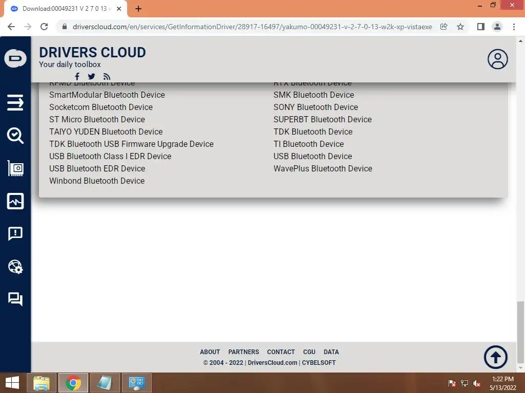525x393 pixels.
Task: Open the globe settings icon in sidebar
Action: pyautogui.click(x=15, y=267)
